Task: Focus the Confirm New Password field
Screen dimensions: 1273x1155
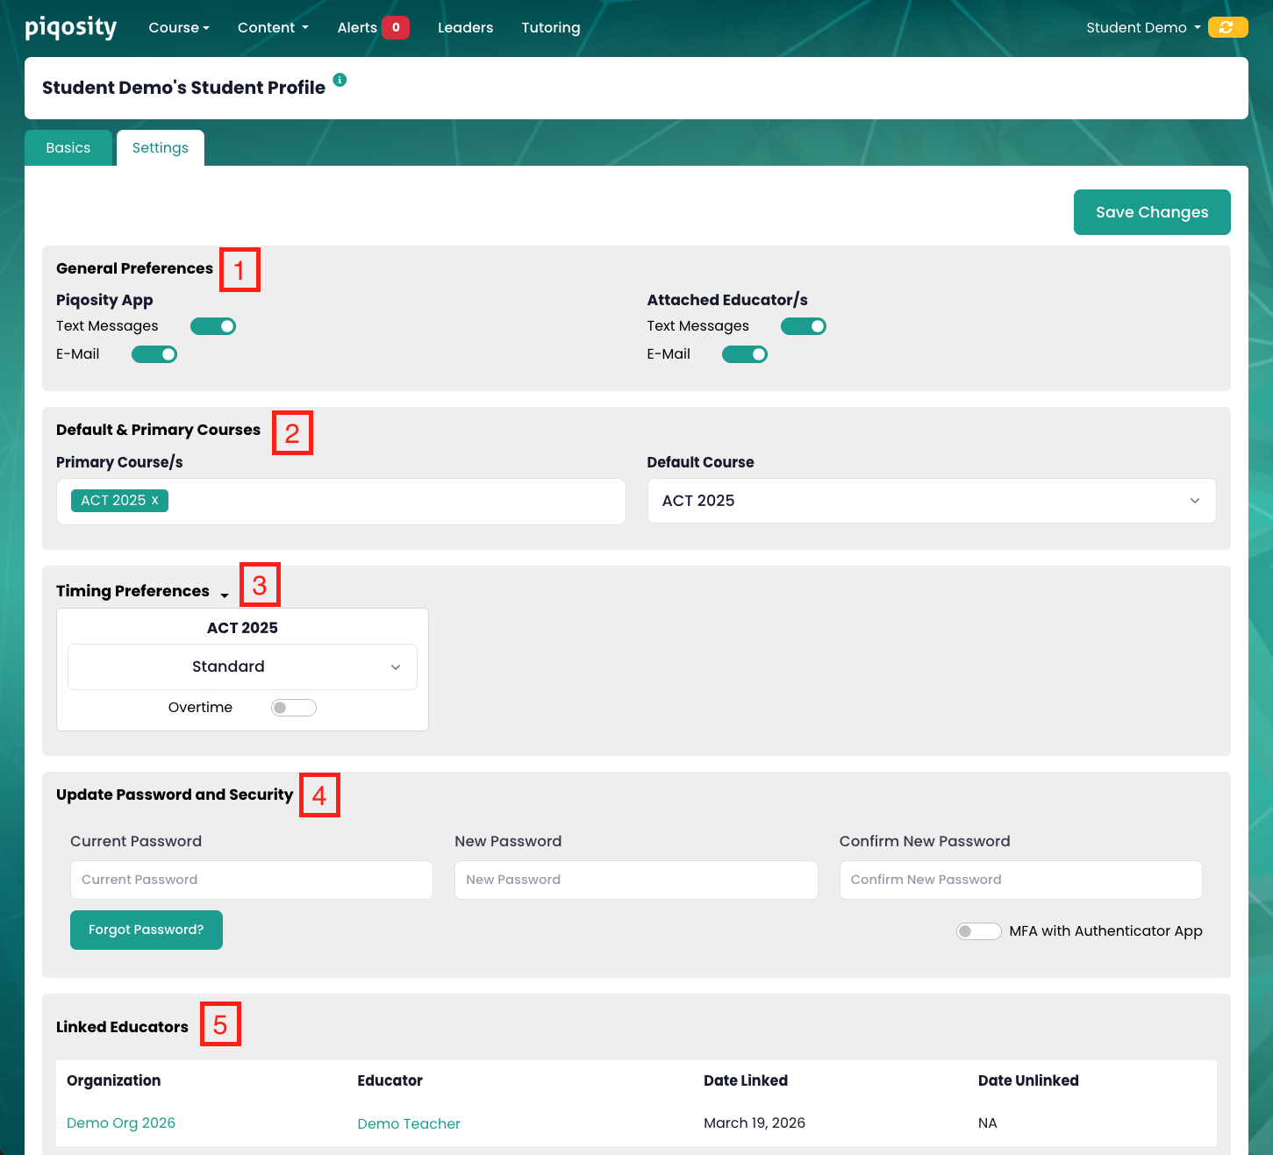Action: click(1021, 880)
